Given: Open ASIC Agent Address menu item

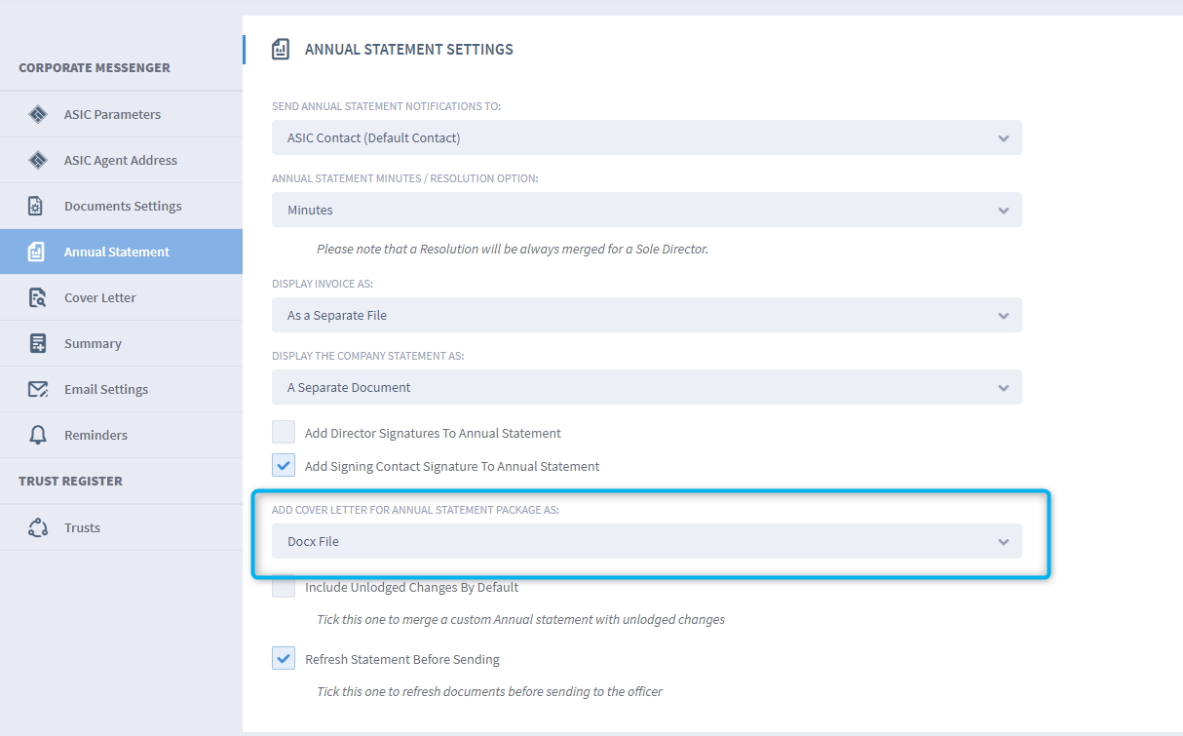Looking at the screenshot, I should click(x=121, y=160).
